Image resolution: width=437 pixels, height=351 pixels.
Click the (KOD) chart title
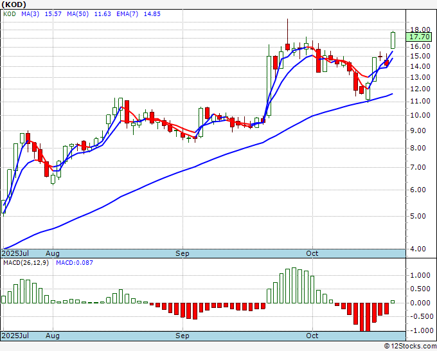pyautogui.click(x=14, y=4)
